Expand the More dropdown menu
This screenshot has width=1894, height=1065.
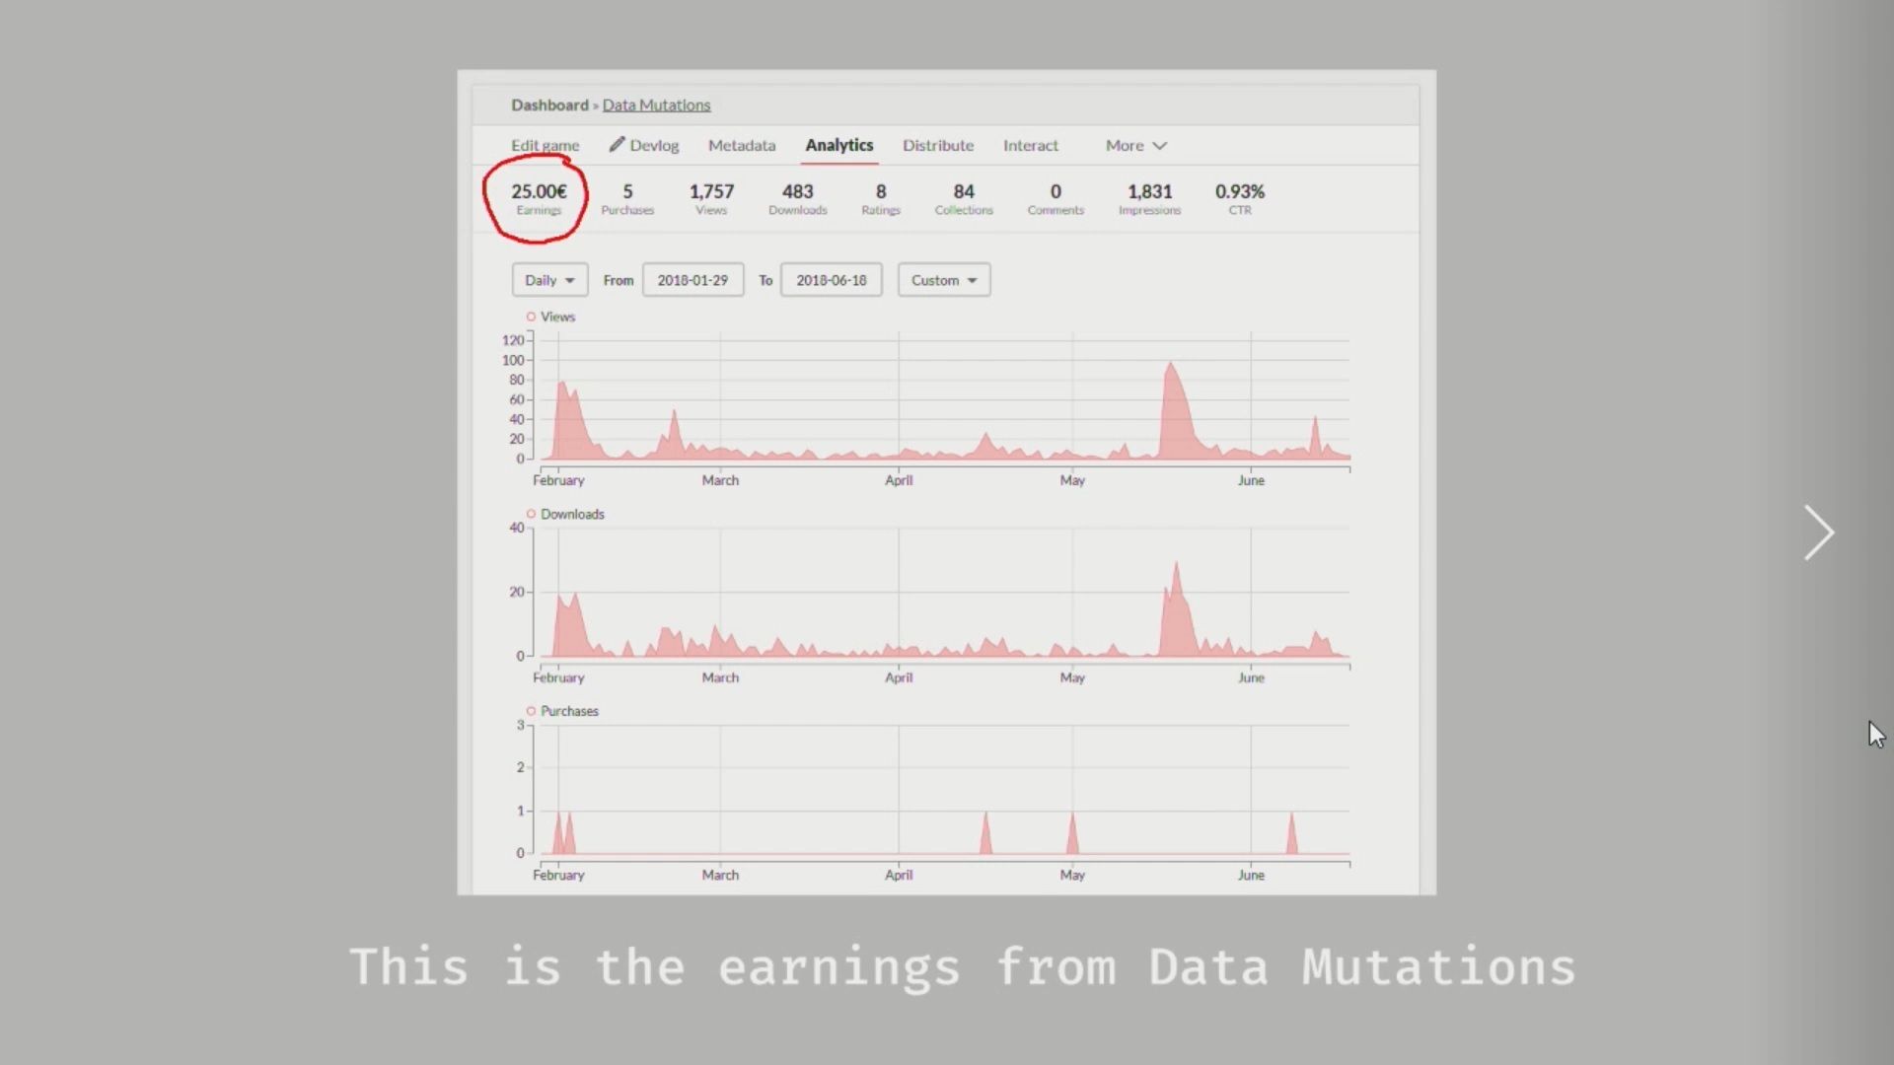(1135, 144)
